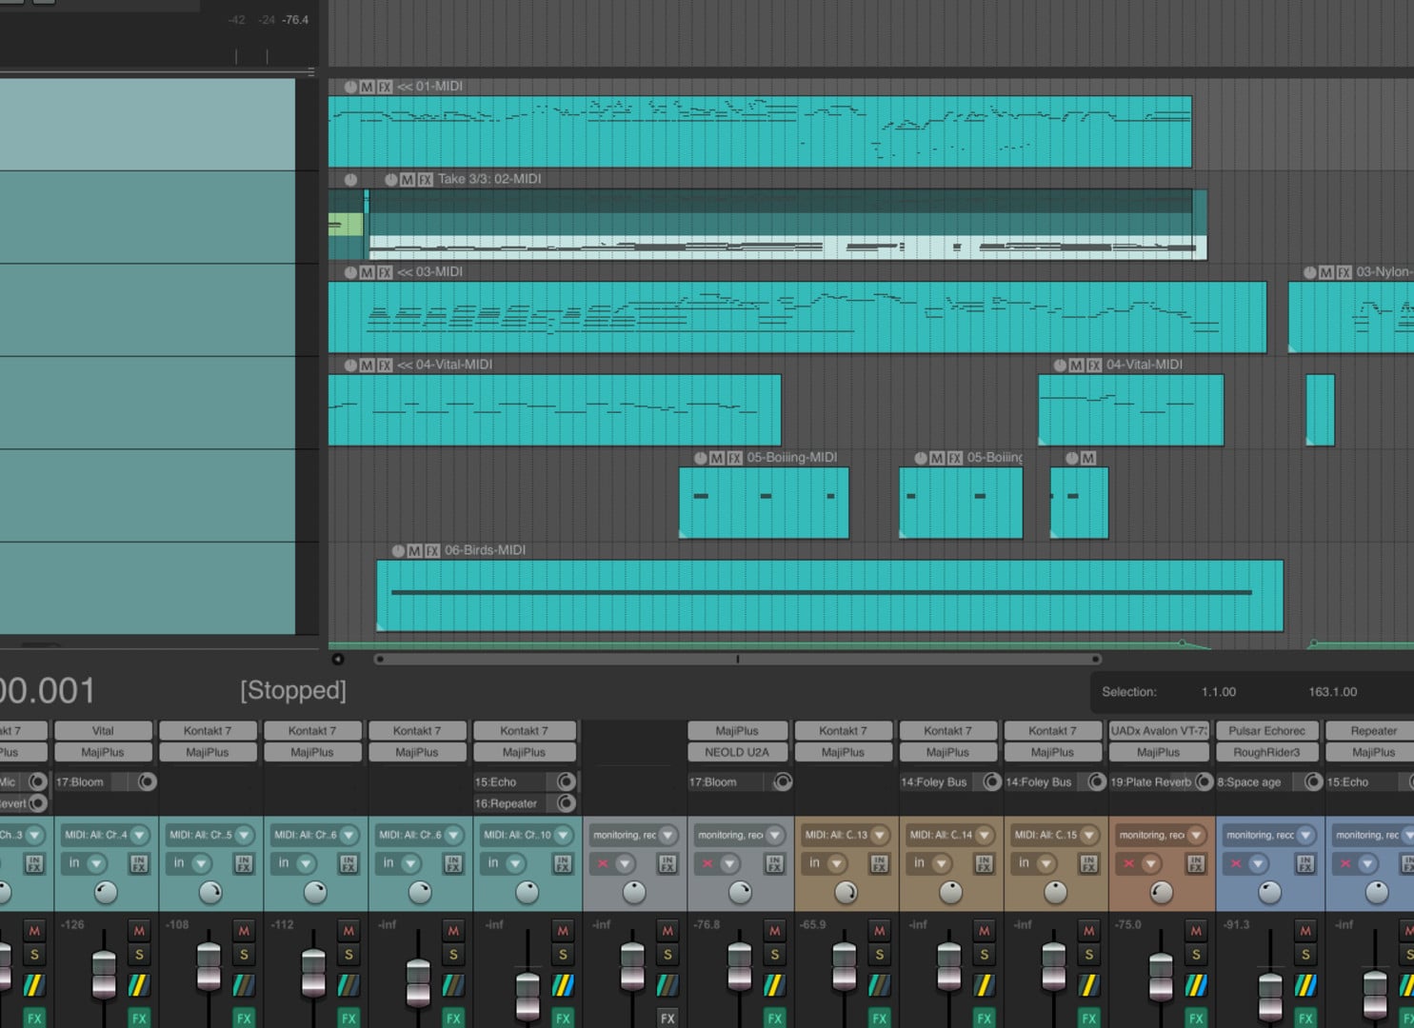Click the mute icon on the 03-MIDI item
This screenshot has width=1414, height=1028.
point(367,272)
